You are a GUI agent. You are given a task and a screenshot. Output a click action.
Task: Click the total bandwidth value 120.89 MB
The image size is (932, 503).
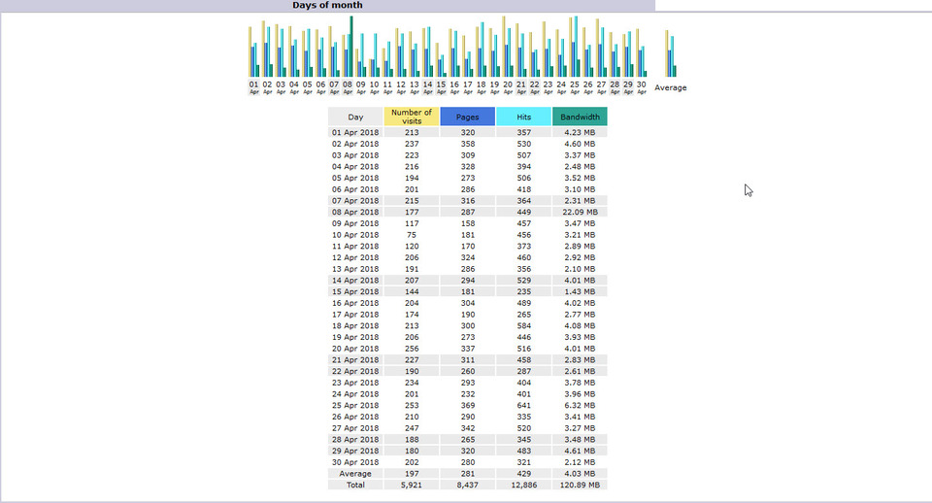(x=579, y=485)
